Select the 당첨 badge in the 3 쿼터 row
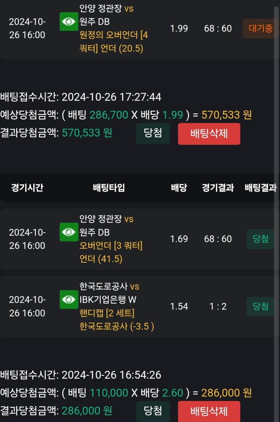 coord(260,239)
